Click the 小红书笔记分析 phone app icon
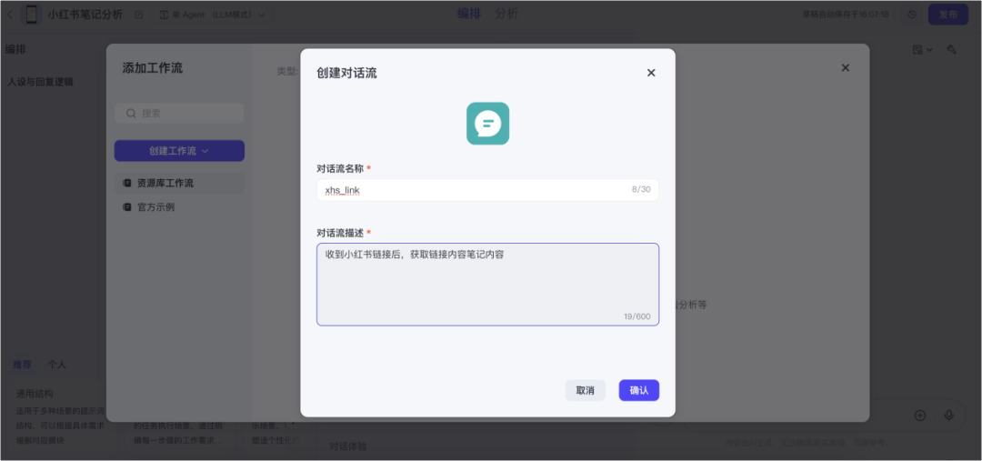The height and width of the screenshot is (461, 982). pos(31,15)
